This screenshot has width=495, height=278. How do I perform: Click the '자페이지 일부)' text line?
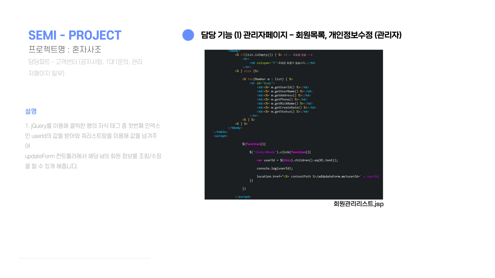point(46,73)
